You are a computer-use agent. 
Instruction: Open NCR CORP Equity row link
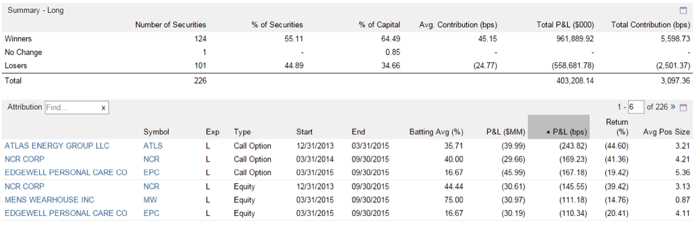point(24,186)
